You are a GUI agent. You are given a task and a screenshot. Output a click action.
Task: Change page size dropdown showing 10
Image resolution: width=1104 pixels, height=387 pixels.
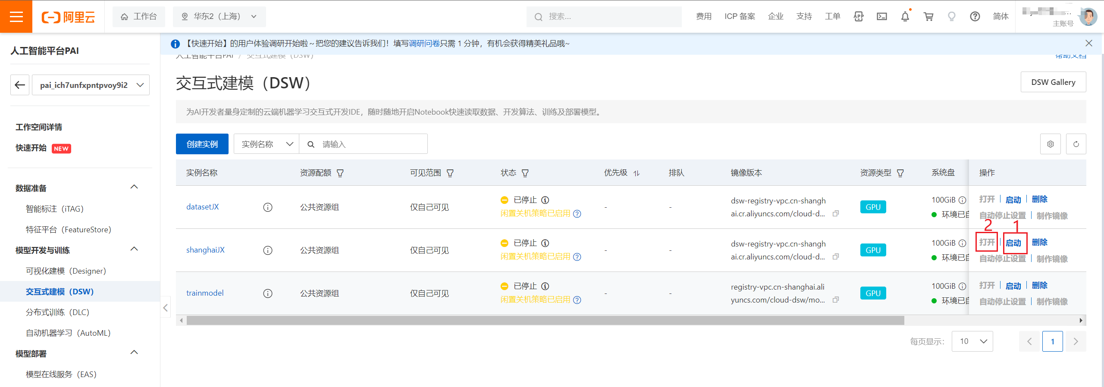tap(972, 341)
